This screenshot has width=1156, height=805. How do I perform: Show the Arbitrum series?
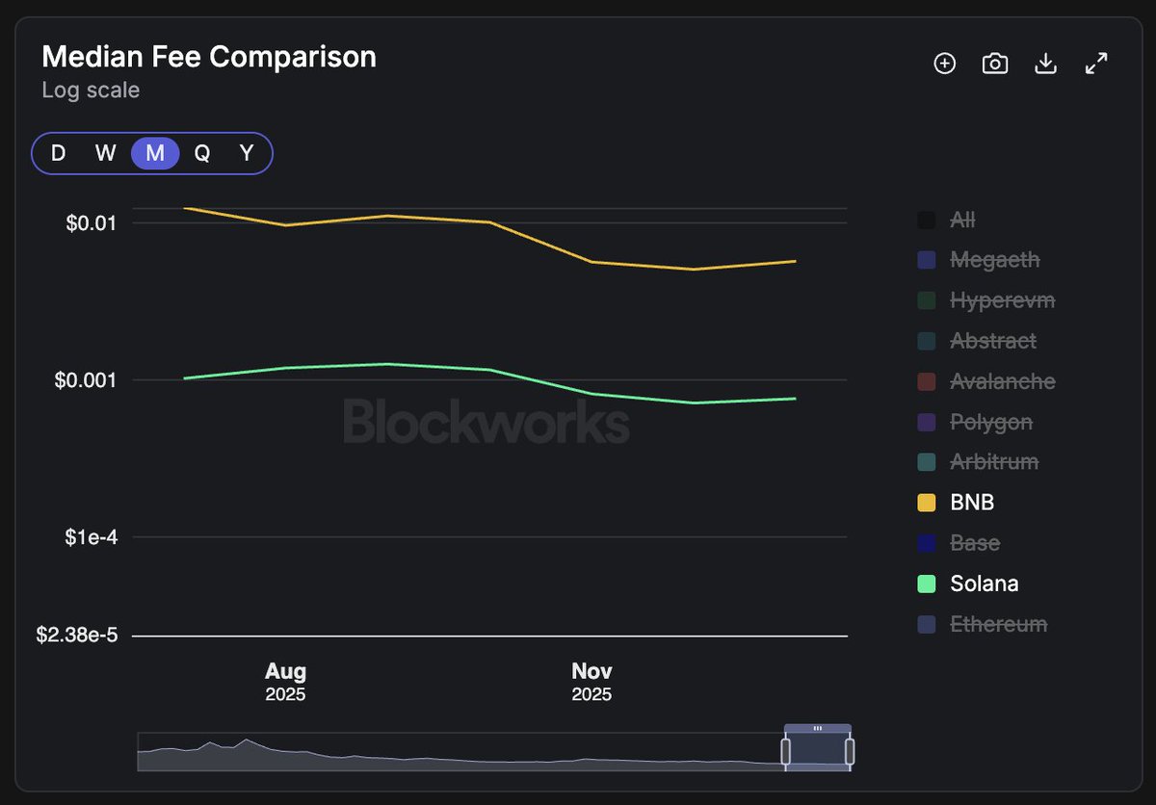(978, 462)
